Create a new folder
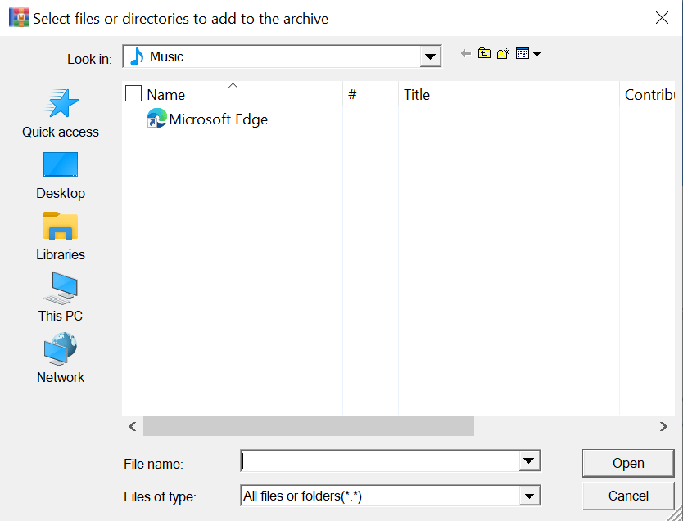This screenshot has width=683, height=521. pos(504,54)
